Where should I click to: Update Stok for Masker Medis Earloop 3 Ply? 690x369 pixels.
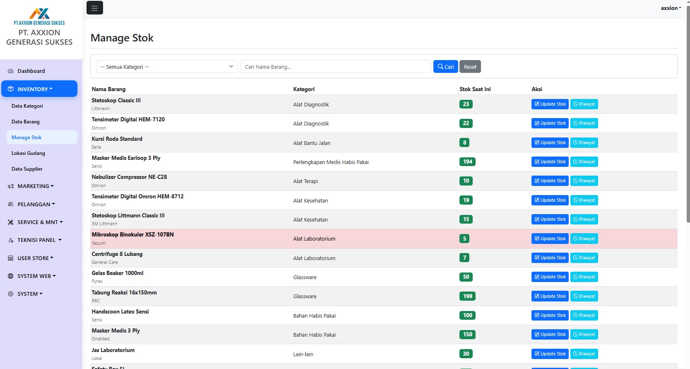point(550,162)
